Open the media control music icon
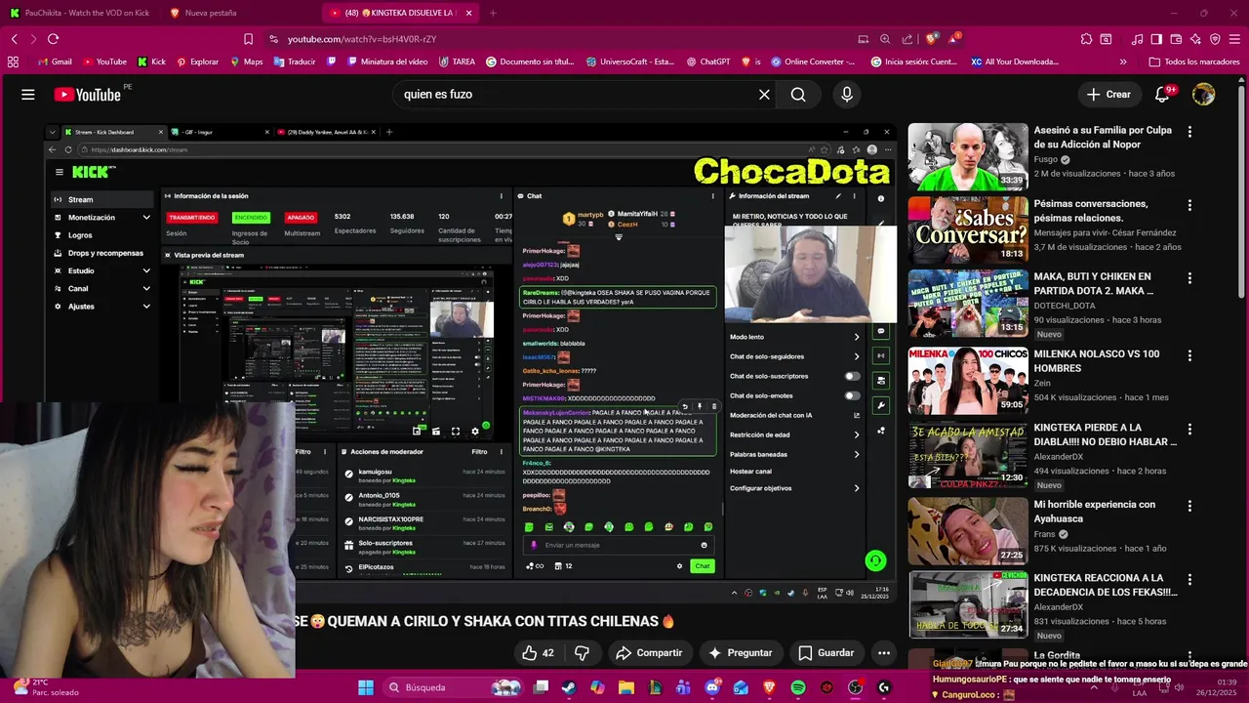Image resolution: width=1249 pixels, height=703 pixels. [x=1138, y=39]
